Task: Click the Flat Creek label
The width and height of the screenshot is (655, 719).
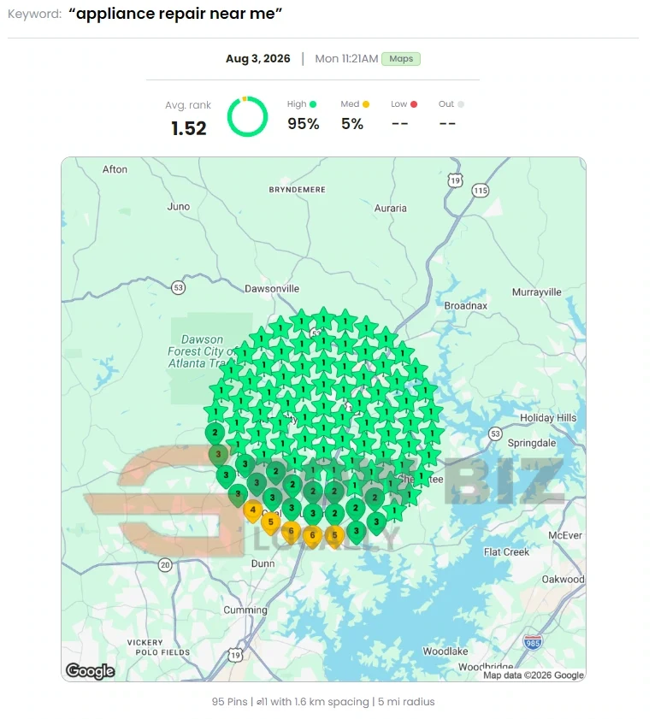Action: pos(506,552)
